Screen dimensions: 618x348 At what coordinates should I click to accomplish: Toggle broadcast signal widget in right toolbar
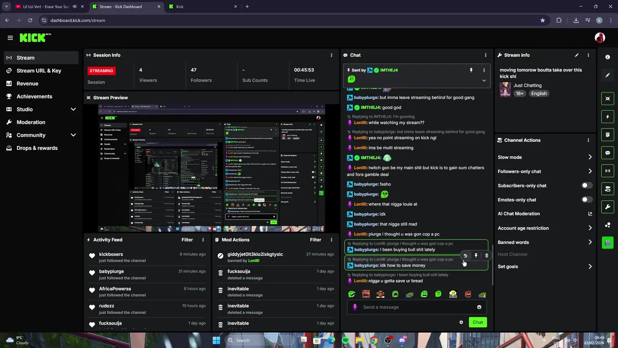coord(608,171)
